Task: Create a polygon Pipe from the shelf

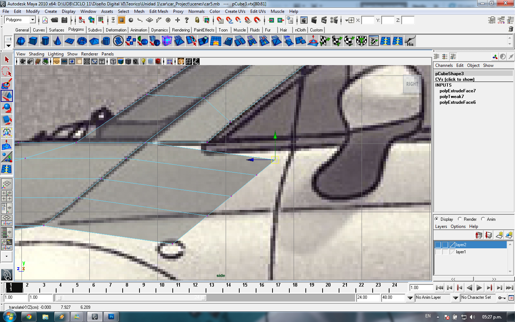Action: [106, 41]
